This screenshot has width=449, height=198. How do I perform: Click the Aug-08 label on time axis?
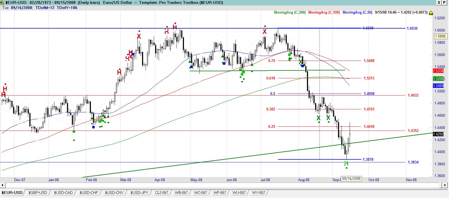304,180
